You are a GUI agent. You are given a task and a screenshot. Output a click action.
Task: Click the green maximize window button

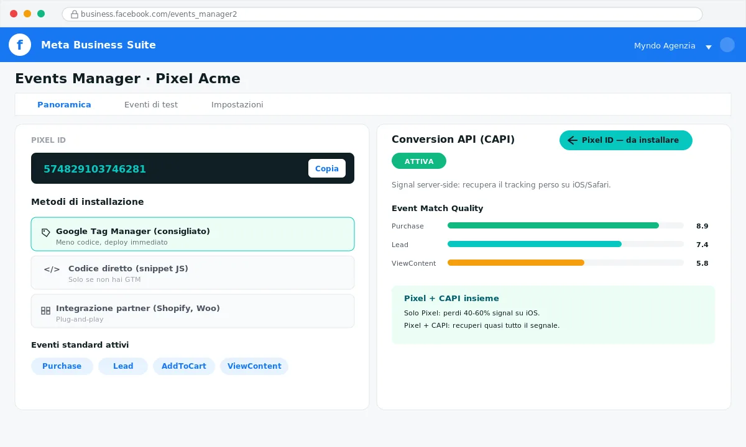tap(41, 14)
